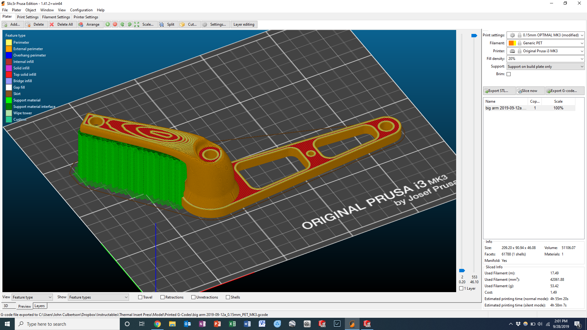Split the object into parts

pyautogui.click(x=168, y=24)
